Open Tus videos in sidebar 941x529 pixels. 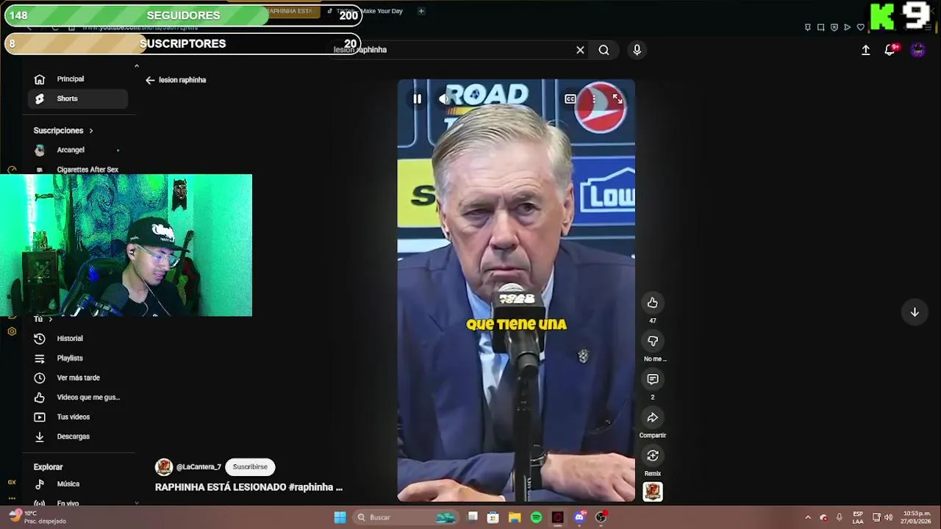click(78, 417)
